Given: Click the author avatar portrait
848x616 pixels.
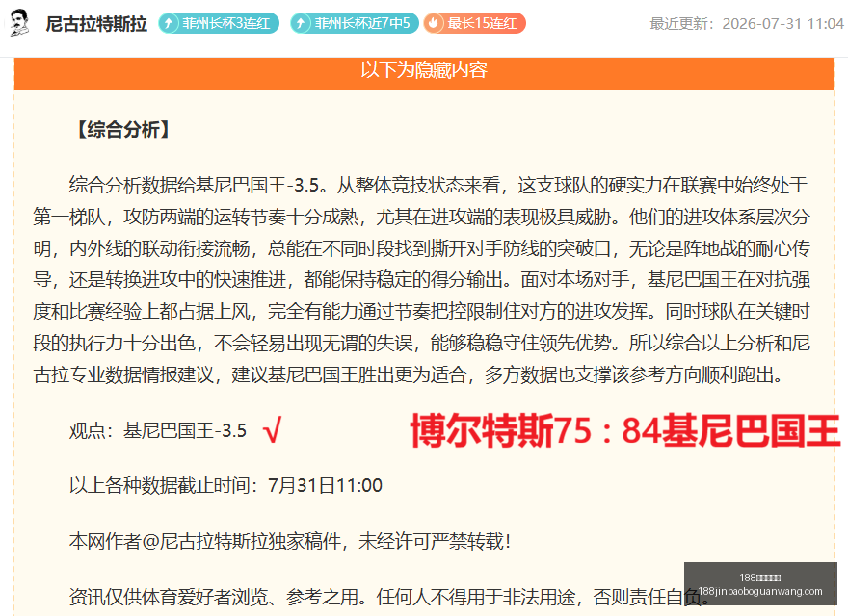Looking at the screenshot, I should [19, 23].
